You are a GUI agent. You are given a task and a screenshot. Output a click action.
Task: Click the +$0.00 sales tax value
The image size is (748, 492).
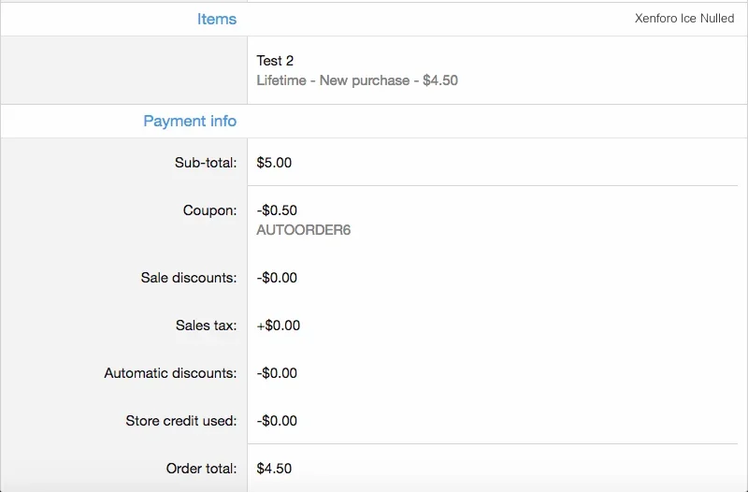278,326
